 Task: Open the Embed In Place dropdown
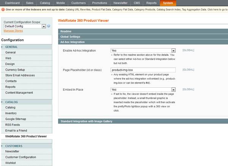click(x=143, y=90)
